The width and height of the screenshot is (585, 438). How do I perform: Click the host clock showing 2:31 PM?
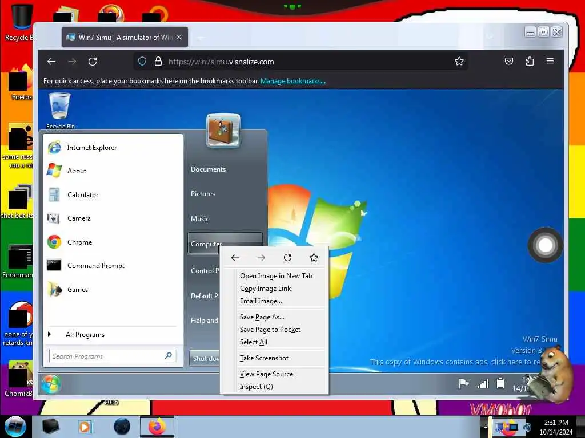pos(556,427)
